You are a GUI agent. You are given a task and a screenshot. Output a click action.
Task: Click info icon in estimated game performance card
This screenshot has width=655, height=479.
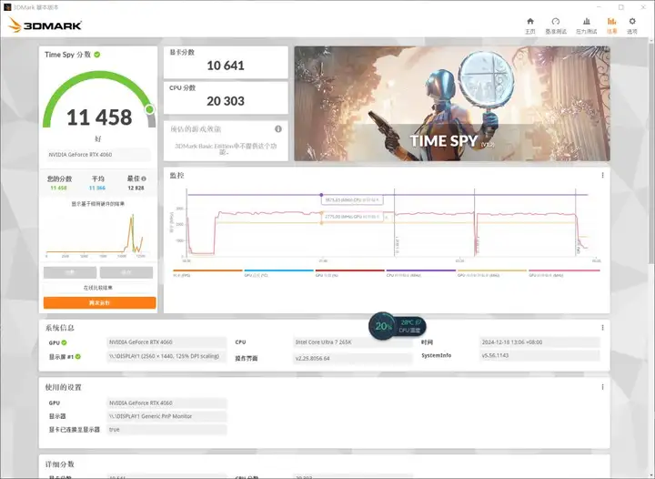[x=278, y=128]
